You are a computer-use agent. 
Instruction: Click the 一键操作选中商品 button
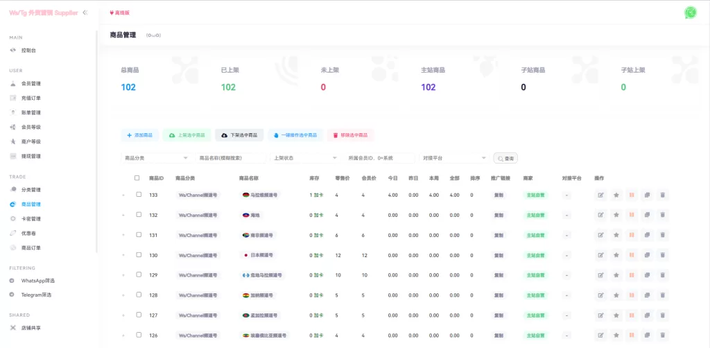(x=295, y=135)
